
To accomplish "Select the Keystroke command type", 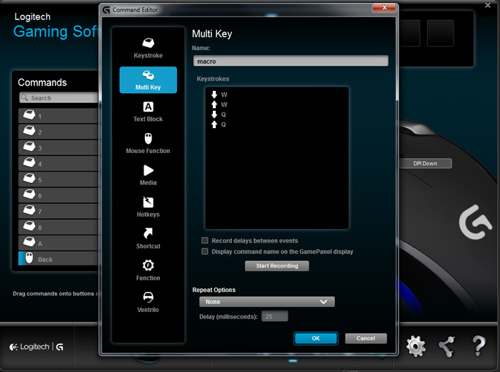I will coord(148,48).
